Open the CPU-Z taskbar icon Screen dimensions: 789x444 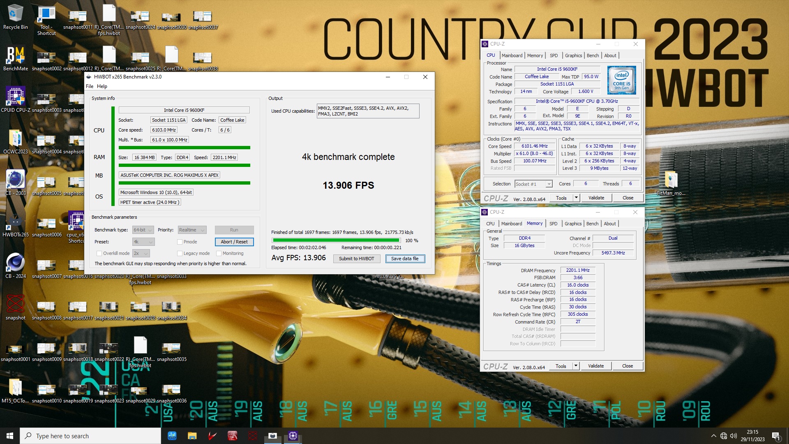tap(293, 436)
